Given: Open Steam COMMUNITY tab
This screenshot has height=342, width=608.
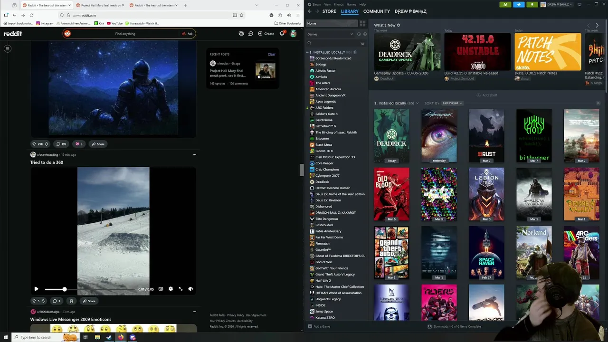Looking at the screenshot, I should [377, 11].
